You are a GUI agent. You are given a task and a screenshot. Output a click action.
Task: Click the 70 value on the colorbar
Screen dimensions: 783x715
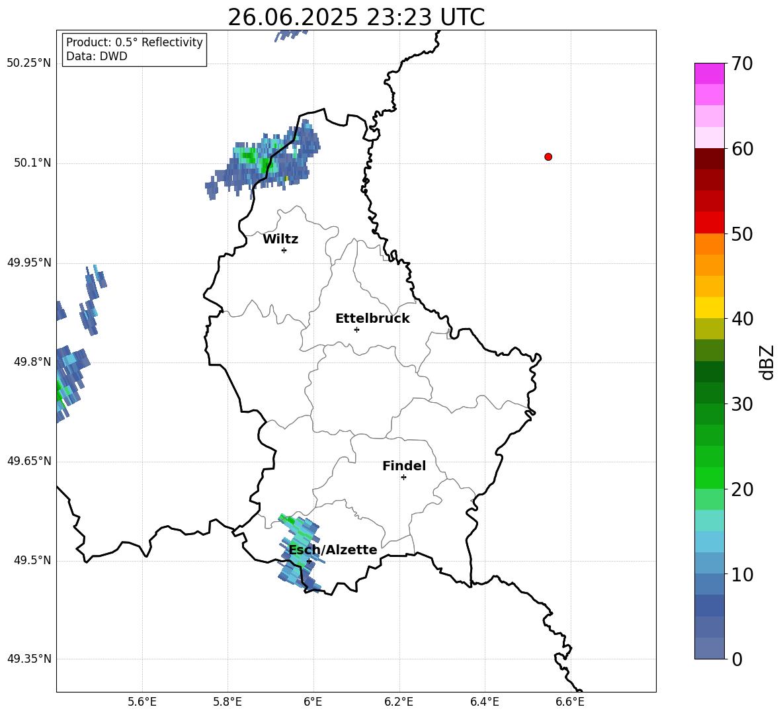tap(742, 64)
